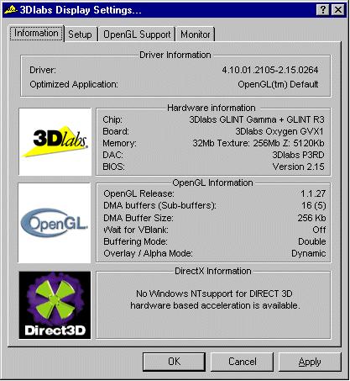Switch to the Setup tab
Screen dimensions: 350x381
pyautogui.click(x=80, y=34)
